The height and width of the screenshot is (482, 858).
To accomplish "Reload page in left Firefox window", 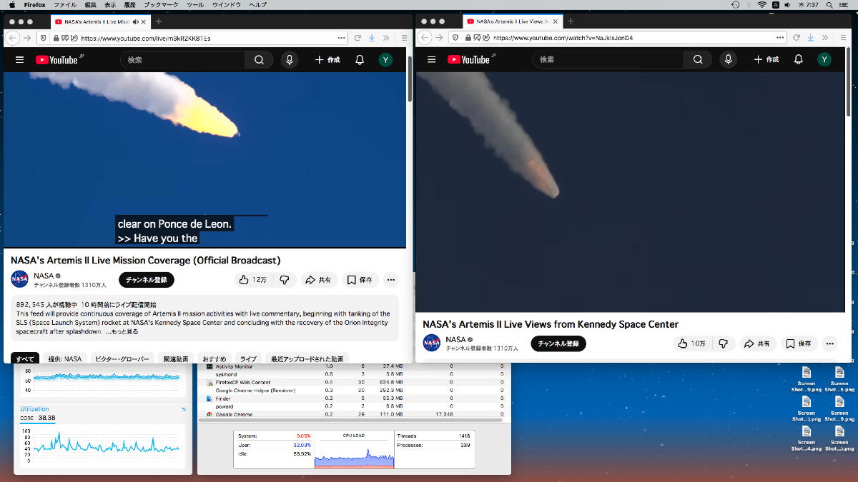I will click(357, 38).
